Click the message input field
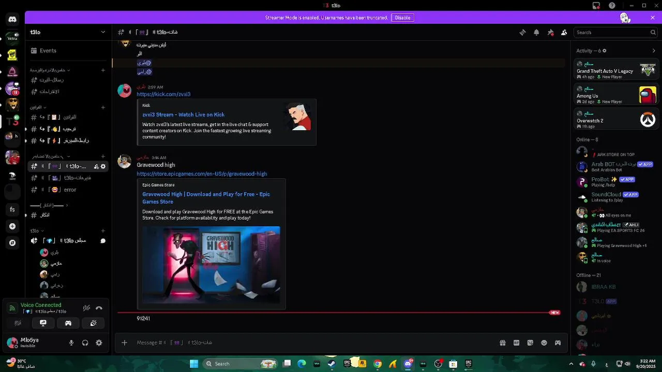662x372 pixels. [x=310, y=343]
